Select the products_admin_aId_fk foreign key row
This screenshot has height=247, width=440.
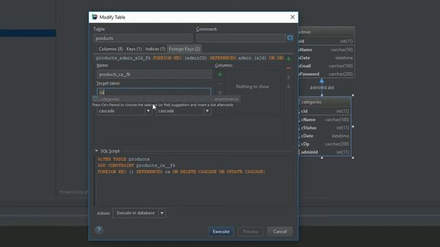[x=190, y=58]
